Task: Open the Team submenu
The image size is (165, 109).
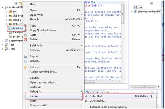Action: tap(54, 101)
